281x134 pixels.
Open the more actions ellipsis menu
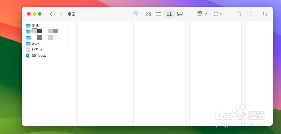coord(218,14)
